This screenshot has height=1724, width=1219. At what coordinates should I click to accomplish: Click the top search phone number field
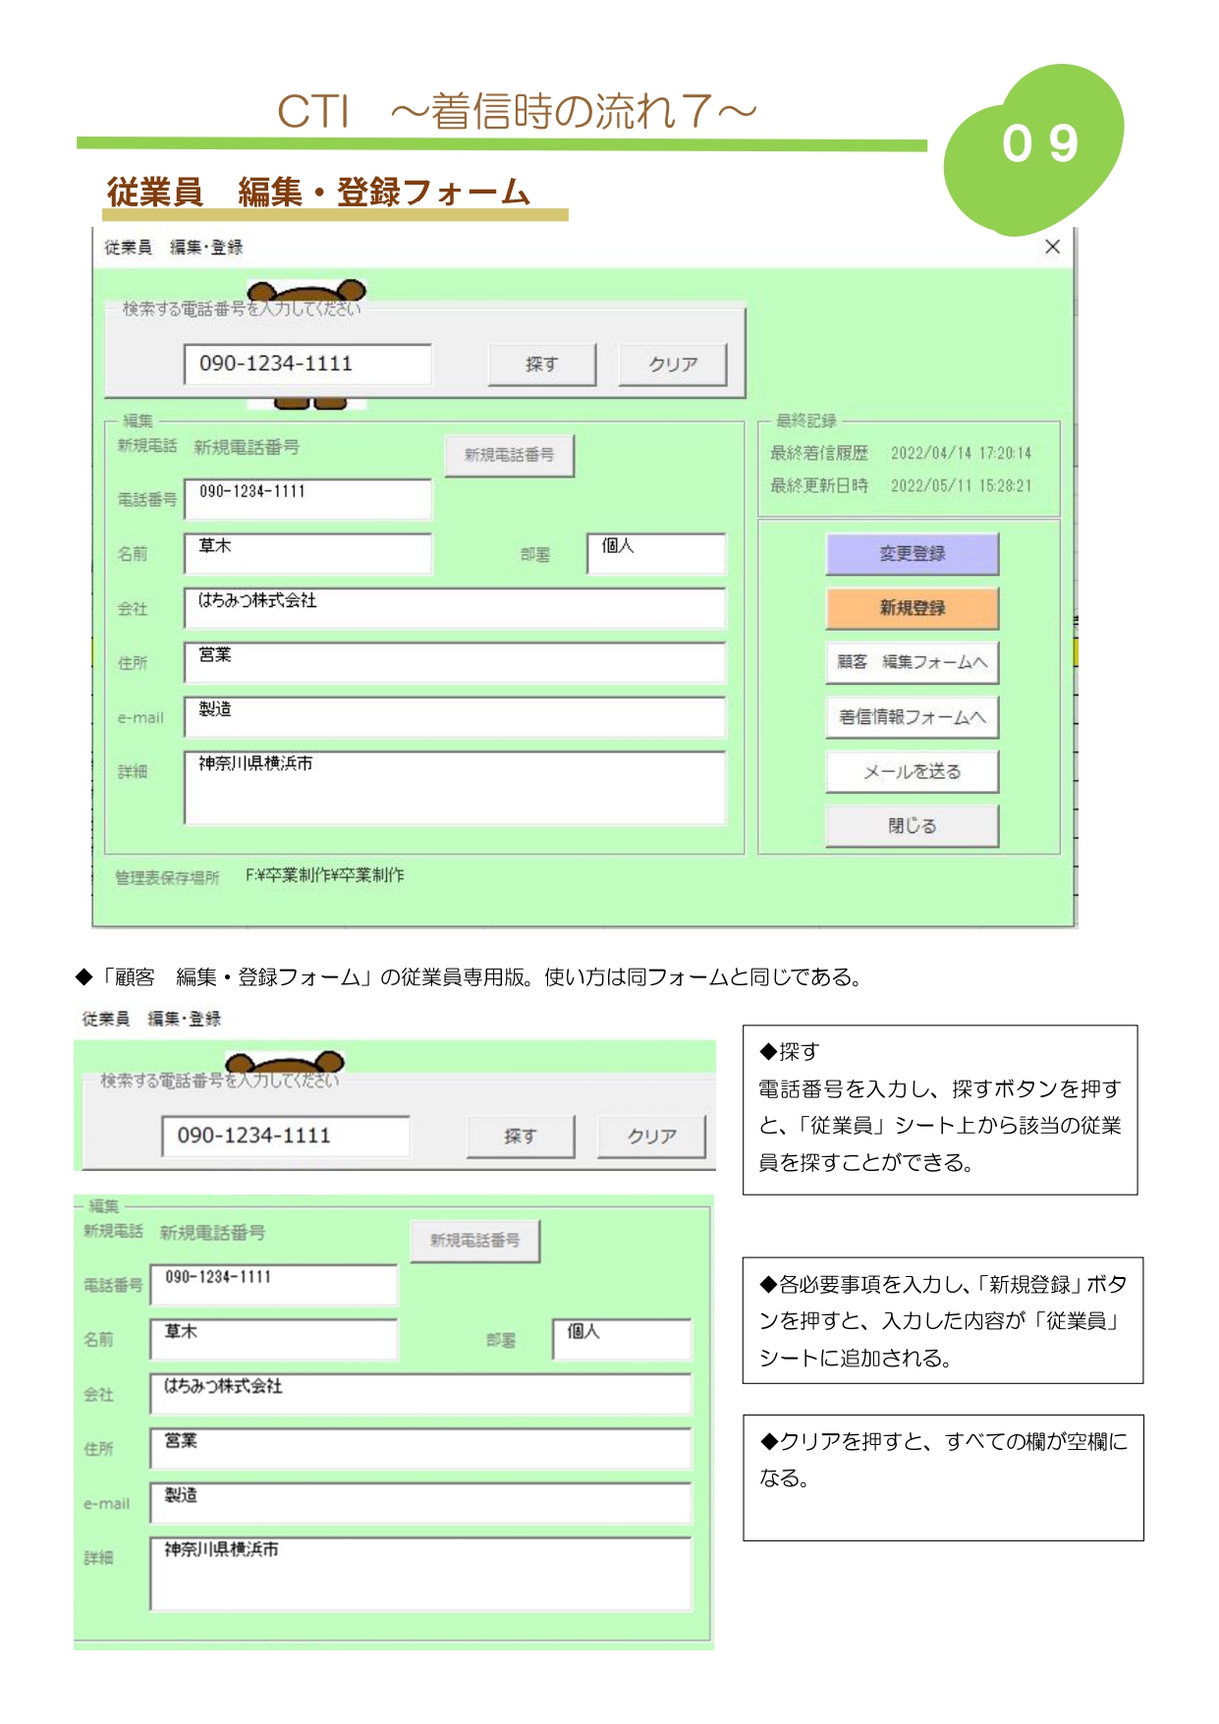click(306, 364)
